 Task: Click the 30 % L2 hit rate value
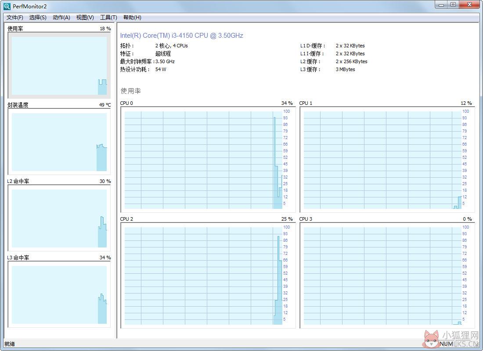click(x=105, y=181)
